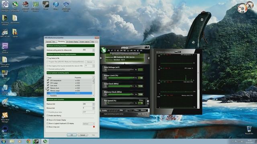Open Google Chrome from the taskbar
Viewport: 257px width, 144px height.
(29, 141)
